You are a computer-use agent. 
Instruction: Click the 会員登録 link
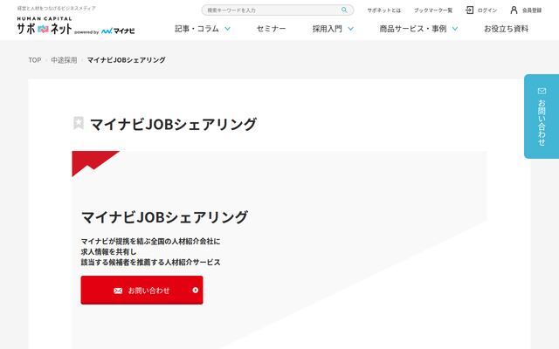pyautogui.click(x=532, y=10)
